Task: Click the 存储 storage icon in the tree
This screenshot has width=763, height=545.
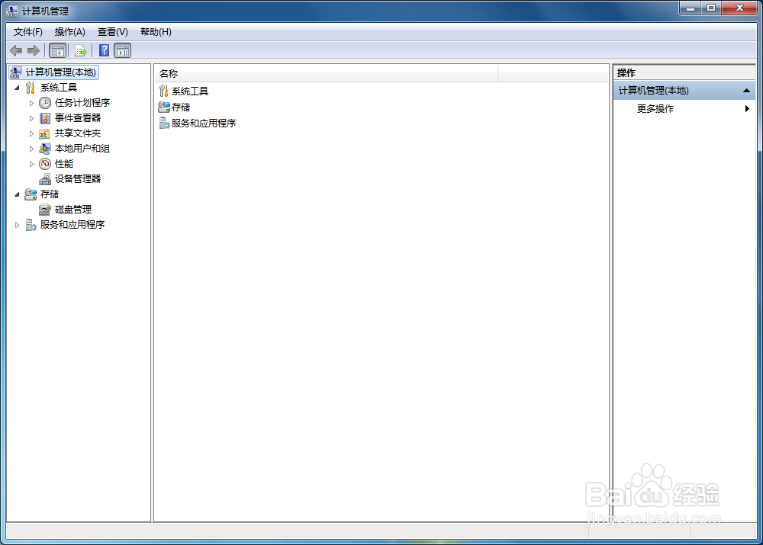Action: tap(31, 194)
